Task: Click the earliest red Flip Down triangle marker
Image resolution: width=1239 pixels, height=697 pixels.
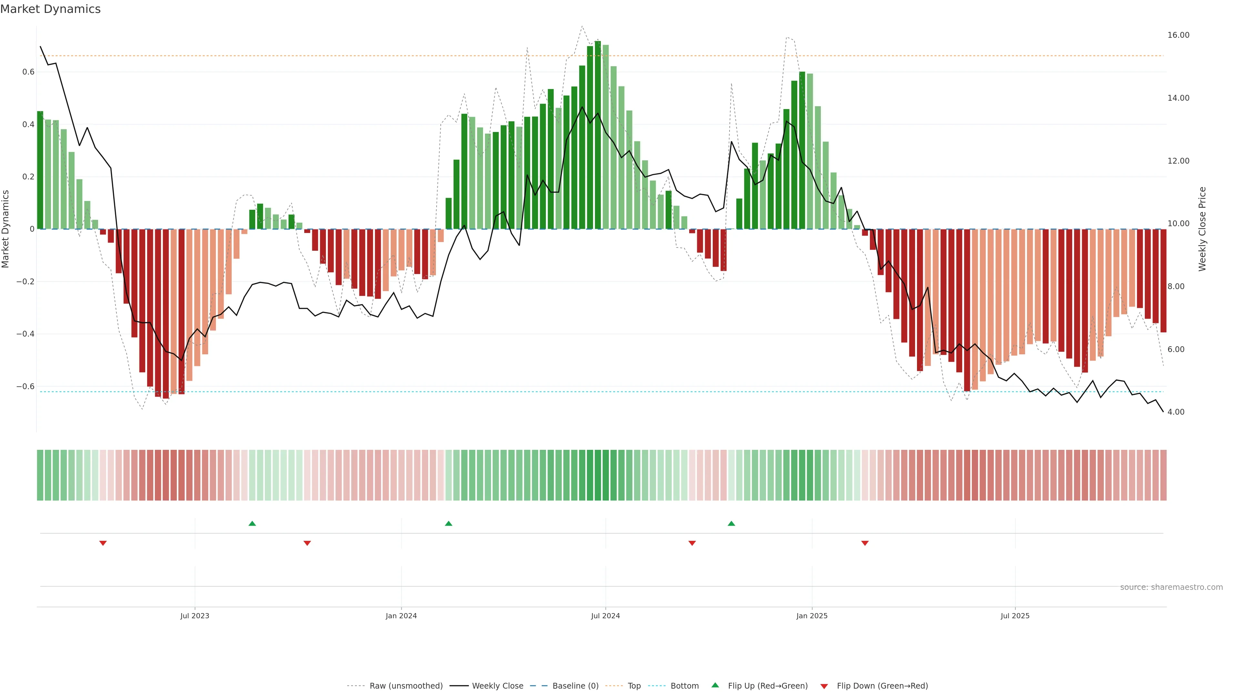Action: [x=103, y=543]
